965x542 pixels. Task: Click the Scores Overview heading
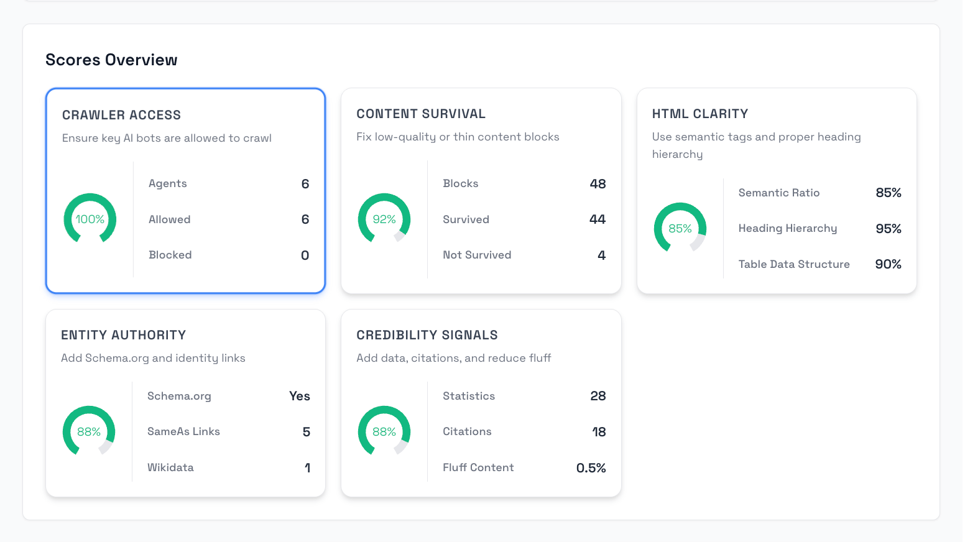(x=111, y=60)
